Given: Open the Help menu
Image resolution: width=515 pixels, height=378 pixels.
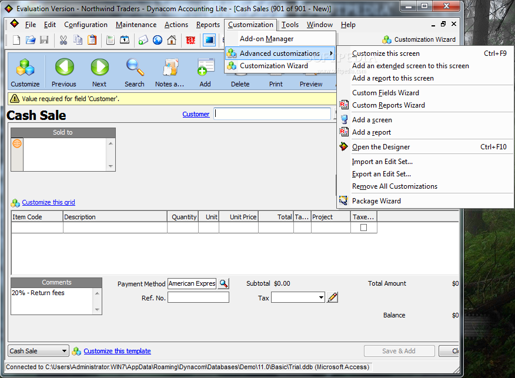Looking at the screenshot, I should point(348,25).
